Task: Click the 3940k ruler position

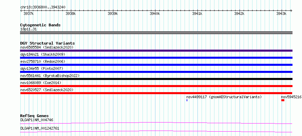Action: click(155, 13)
